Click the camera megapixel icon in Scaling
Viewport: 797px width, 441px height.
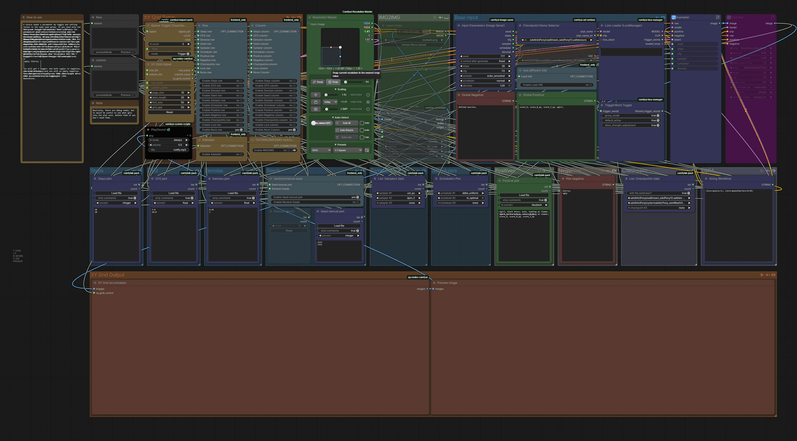point(315,109)
